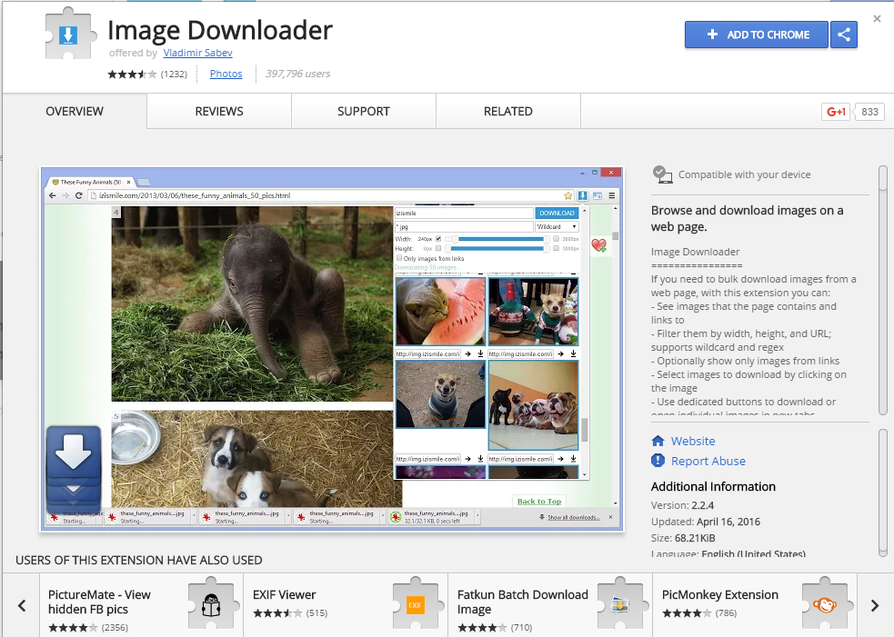Click the cat with watermelon thumbnail
894x637 pixels.
pyautogui.click(x=440, y=312)
